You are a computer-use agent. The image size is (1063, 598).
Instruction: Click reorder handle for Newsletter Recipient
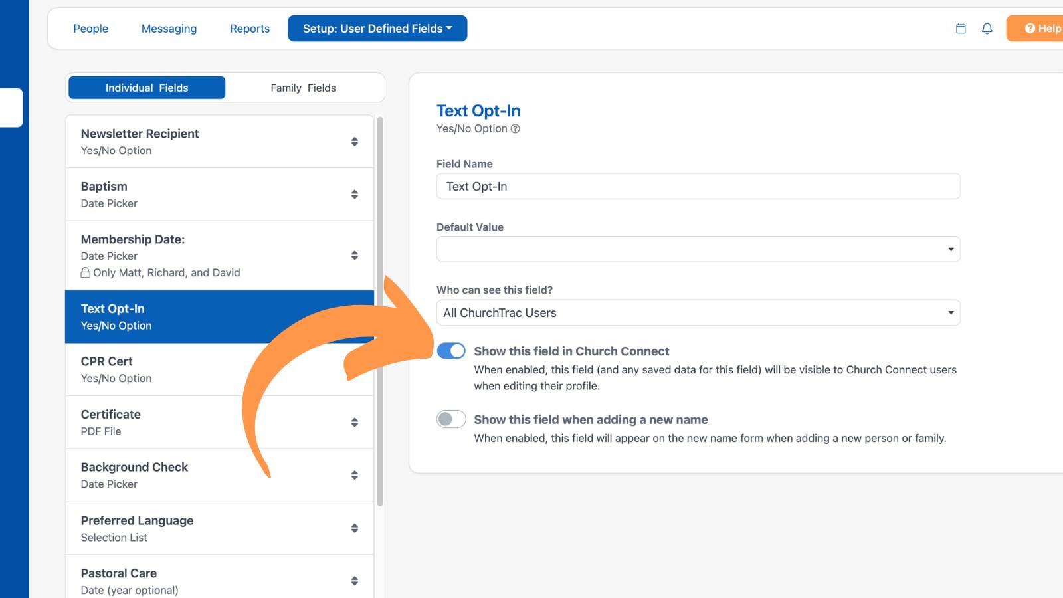click(x=355, y=142)
